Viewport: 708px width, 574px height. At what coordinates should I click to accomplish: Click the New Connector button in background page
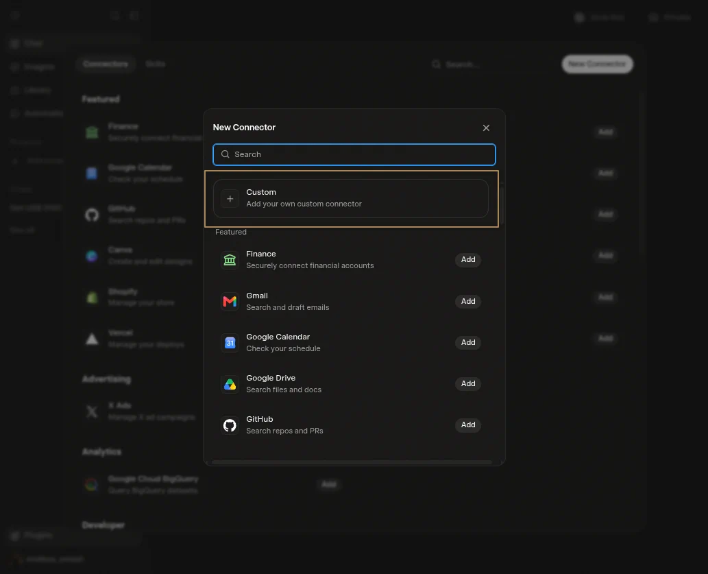click(x=597, y=64)
